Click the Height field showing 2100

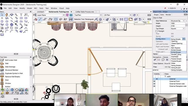[178, 26]
